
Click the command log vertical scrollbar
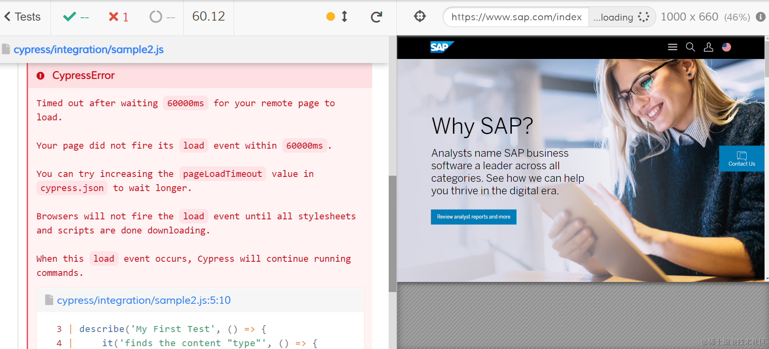(x=392, y=233)
